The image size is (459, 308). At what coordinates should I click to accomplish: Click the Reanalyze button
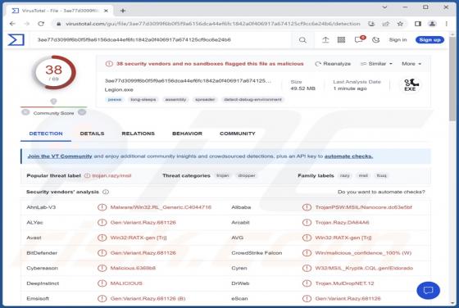coord(333,64)
